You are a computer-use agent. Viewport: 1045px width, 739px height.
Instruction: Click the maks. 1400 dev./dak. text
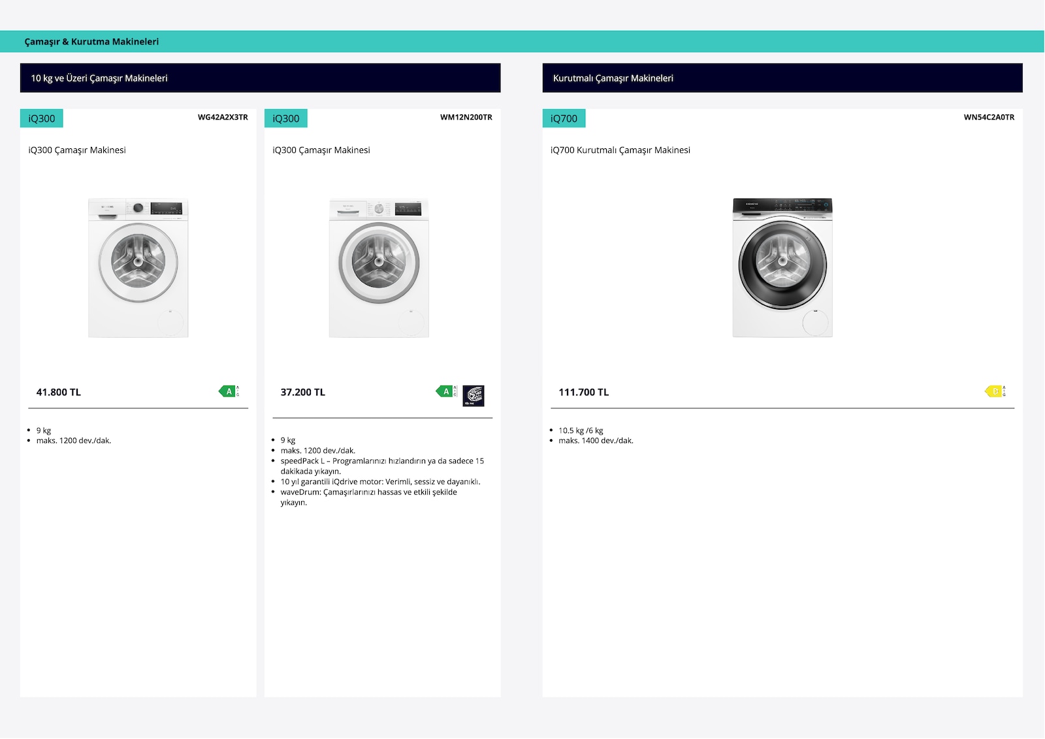tap(596, 440)
